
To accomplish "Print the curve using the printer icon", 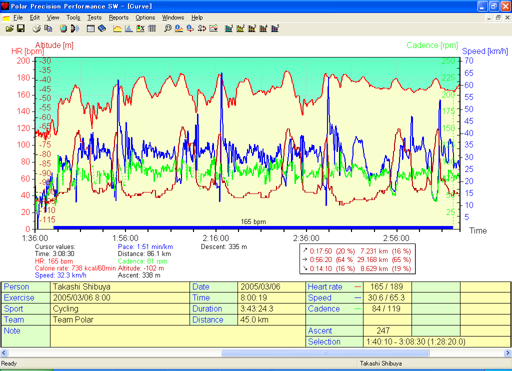I will (x=37, y=28).
